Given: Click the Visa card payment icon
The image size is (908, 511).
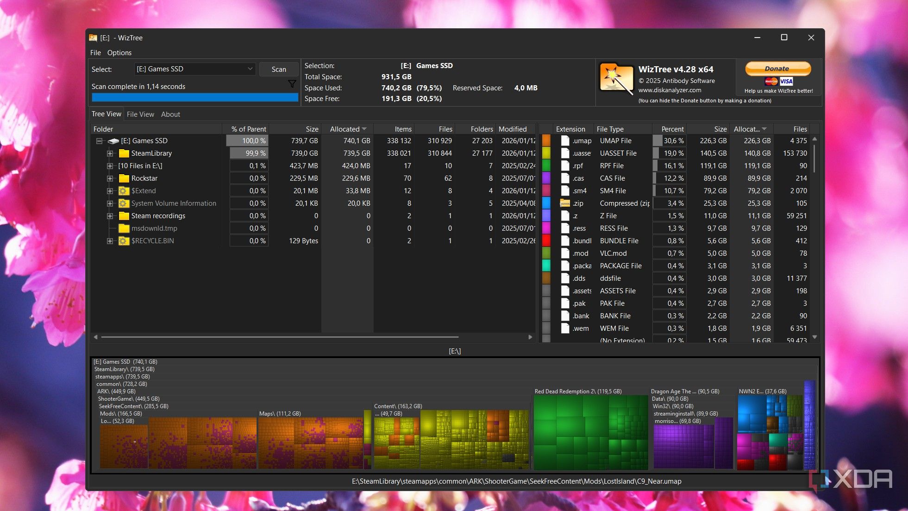Looking at the screenshot, I should [786, 82].
